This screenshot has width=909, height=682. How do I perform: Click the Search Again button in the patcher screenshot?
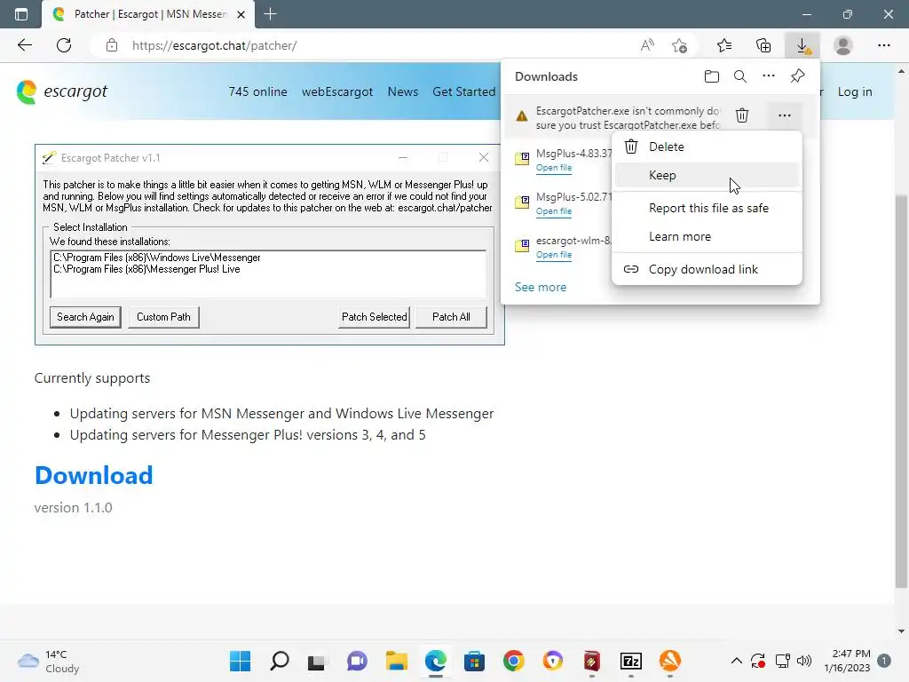[85, 317]
